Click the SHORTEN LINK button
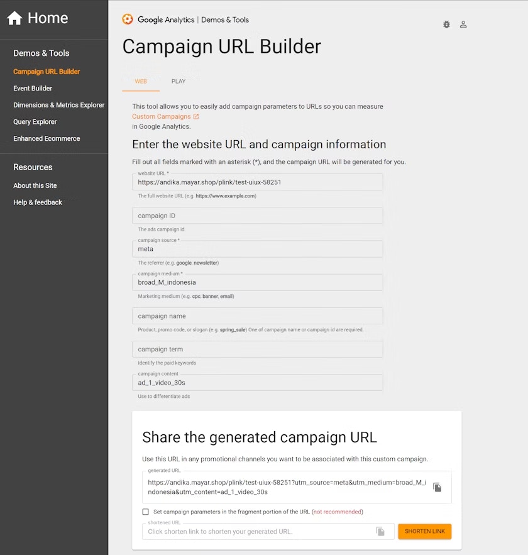Screen dimensions: 528x555 coord(425,531)
